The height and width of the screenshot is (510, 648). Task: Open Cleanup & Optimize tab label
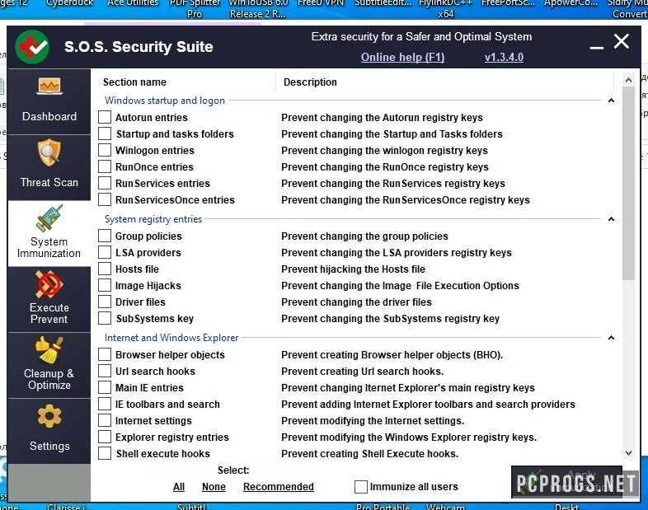[49, 379]
